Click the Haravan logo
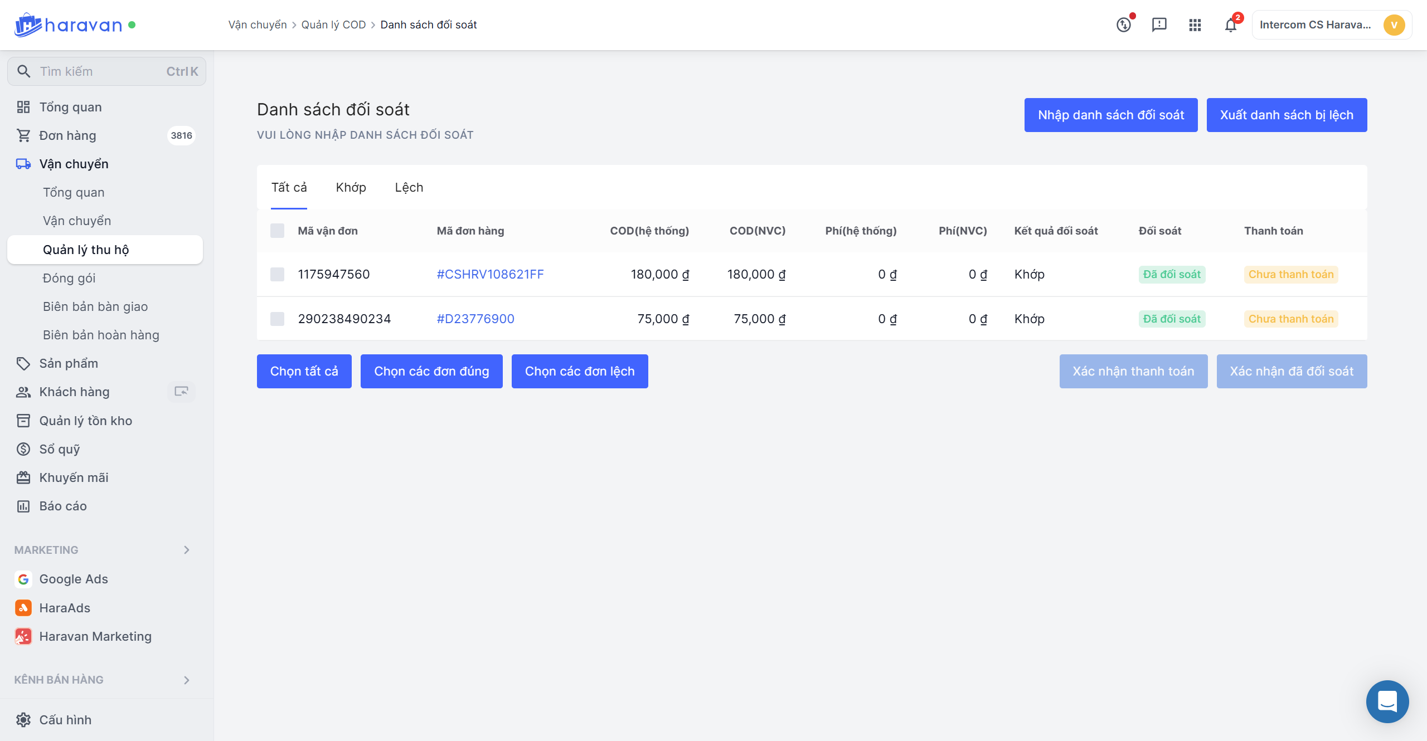The width and height of the screenshot is (1427, 741). pyautogui.click(x=68, y=25)
